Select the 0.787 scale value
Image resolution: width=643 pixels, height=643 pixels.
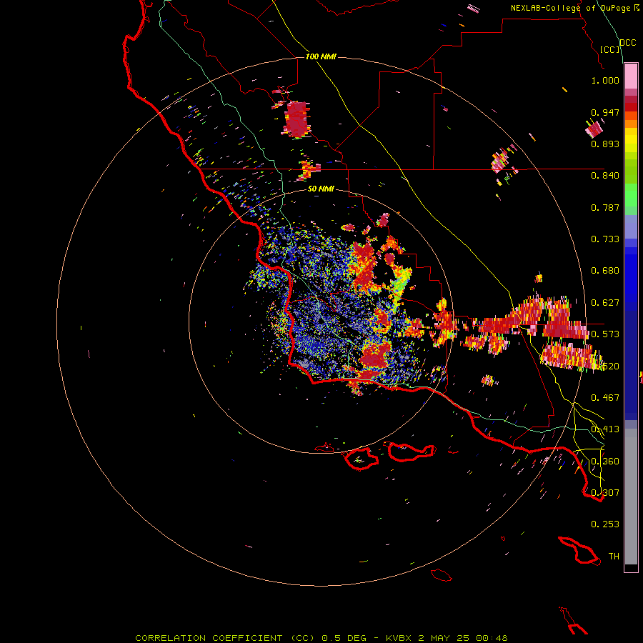(605, 207)
